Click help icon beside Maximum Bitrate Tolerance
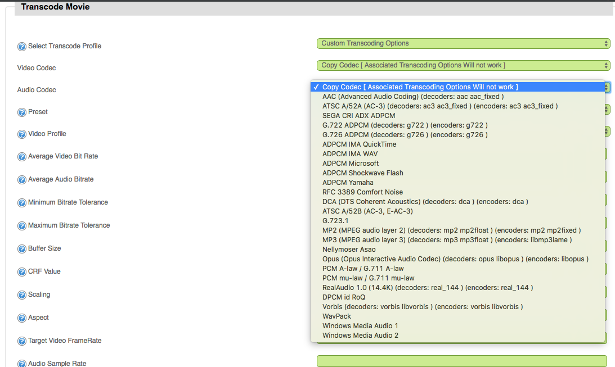615x367 pixels. [x=22, y=226]
